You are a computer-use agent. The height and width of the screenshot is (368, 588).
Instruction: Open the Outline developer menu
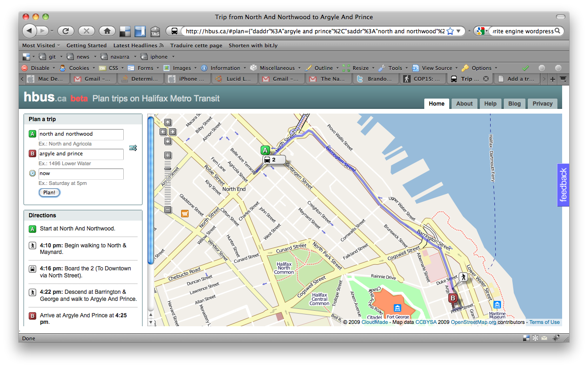321,68
